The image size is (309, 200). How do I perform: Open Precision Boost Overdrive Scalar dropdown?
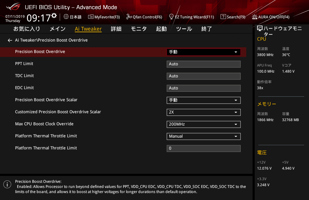(204, 100)
